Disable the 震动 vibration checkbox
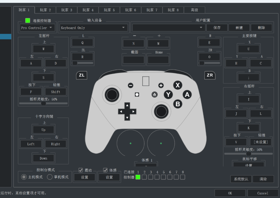 (x=81, y=170)
